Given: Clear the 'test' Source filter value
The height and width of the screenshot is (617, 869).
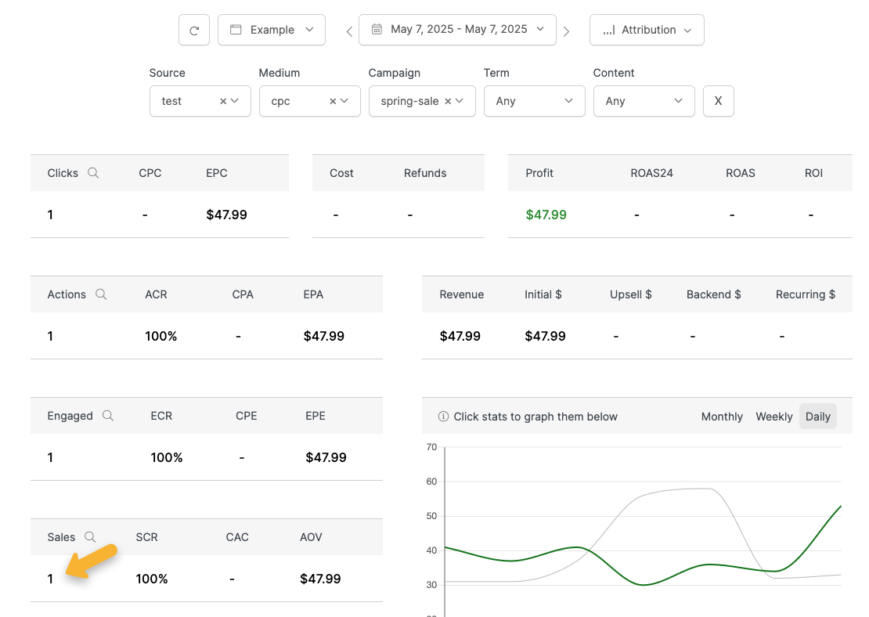Looking at the screenshot, I should pos(223,101).
